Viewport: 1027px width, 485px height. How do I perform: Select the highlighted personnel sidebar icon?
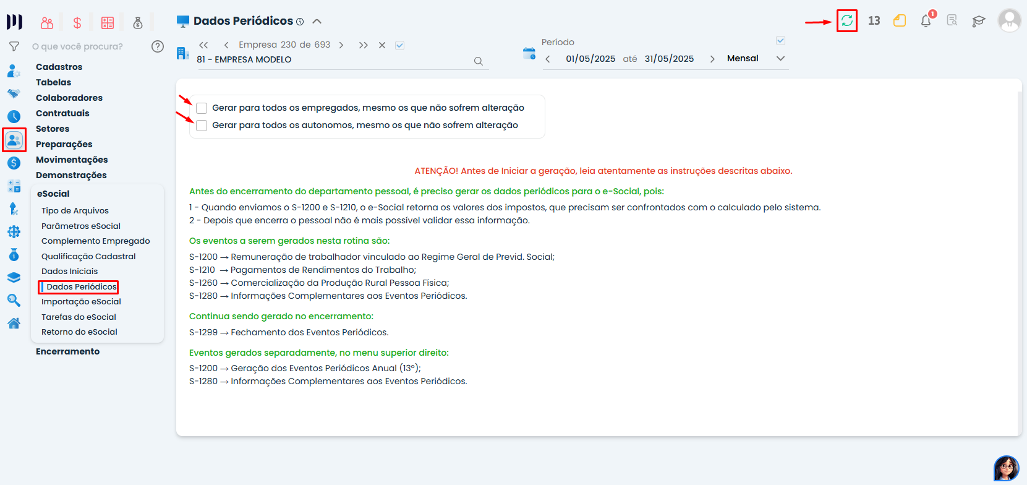tap(14, 140)
